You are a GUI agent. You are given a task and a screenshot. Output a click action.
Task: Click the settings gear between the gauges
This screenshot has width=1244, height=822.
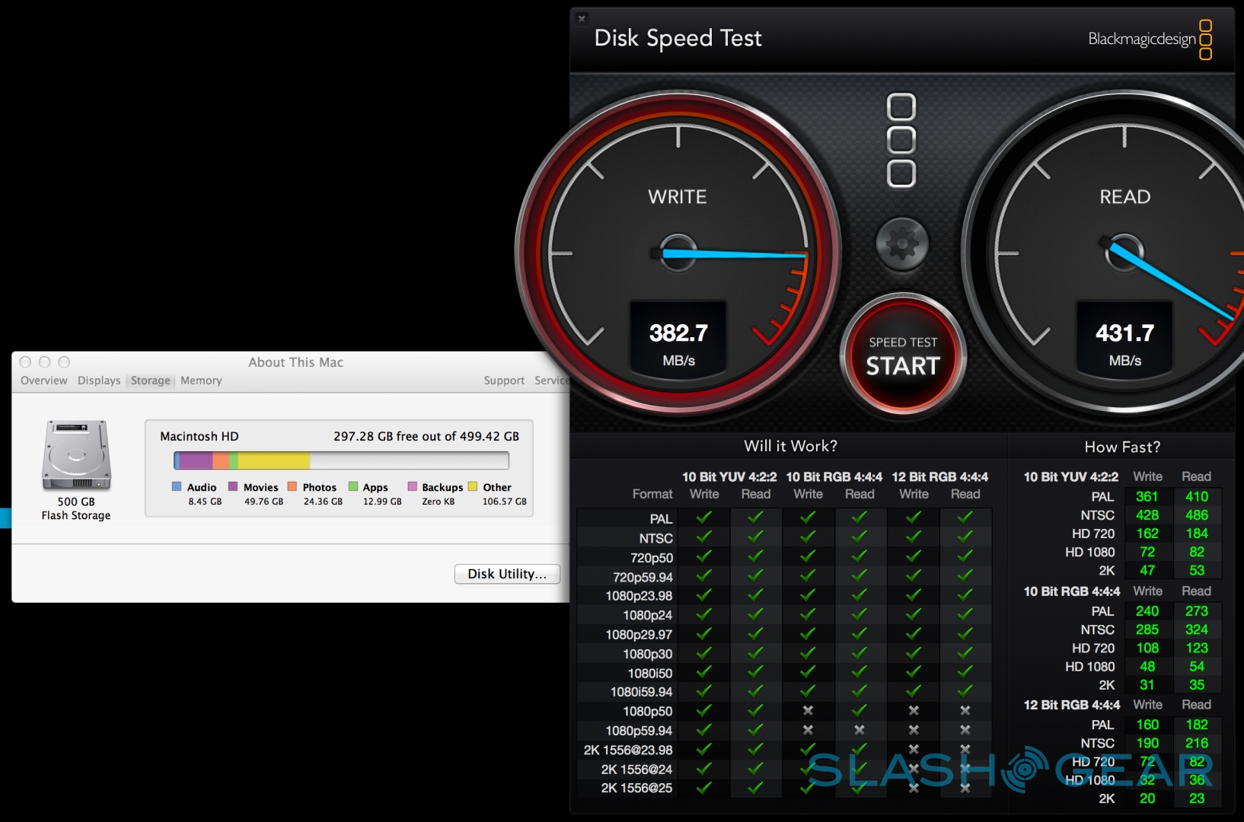coord(902,244)
